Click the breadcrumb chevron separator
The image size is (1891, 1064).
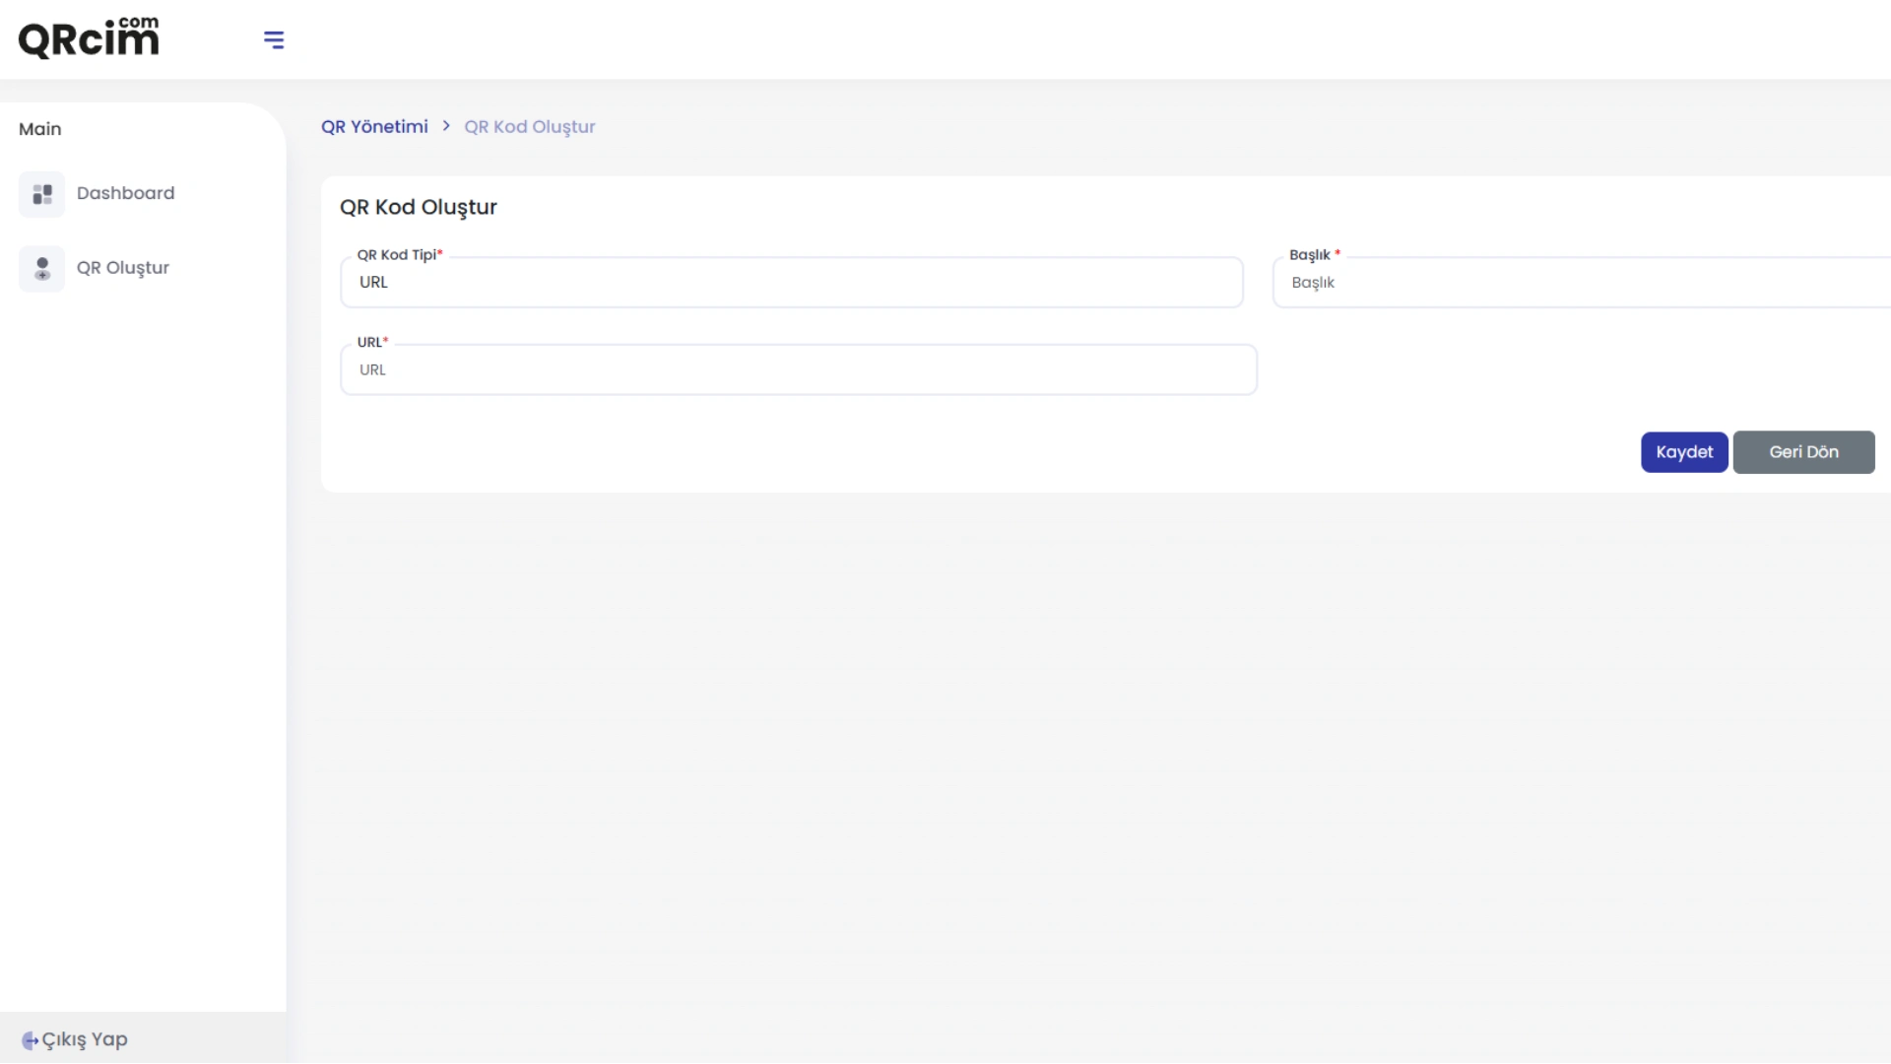446,125
